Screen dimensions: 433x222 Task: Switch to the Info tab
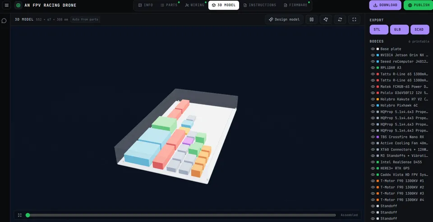146,5
